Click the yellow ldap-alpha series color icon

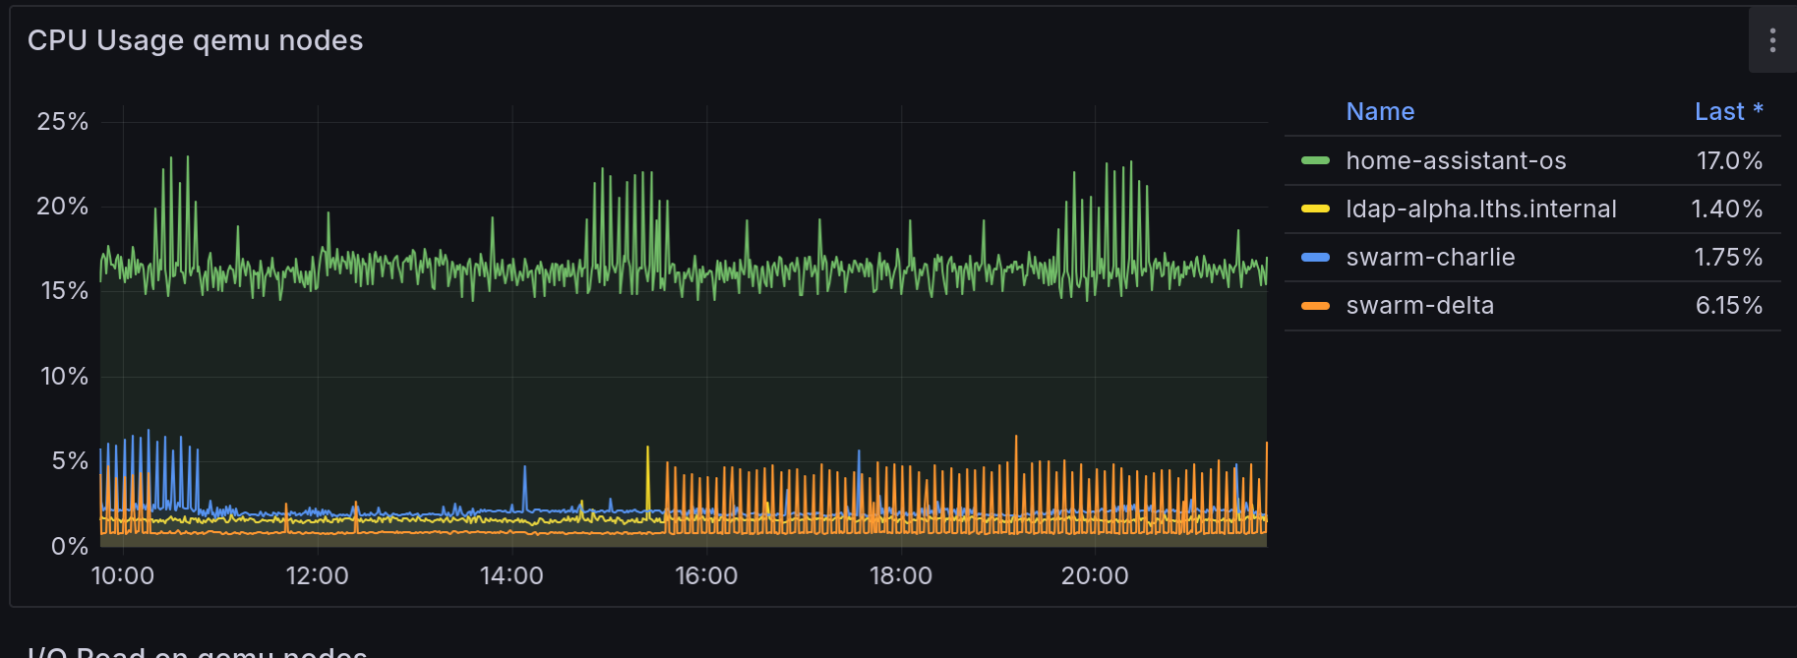(1315, 209)
